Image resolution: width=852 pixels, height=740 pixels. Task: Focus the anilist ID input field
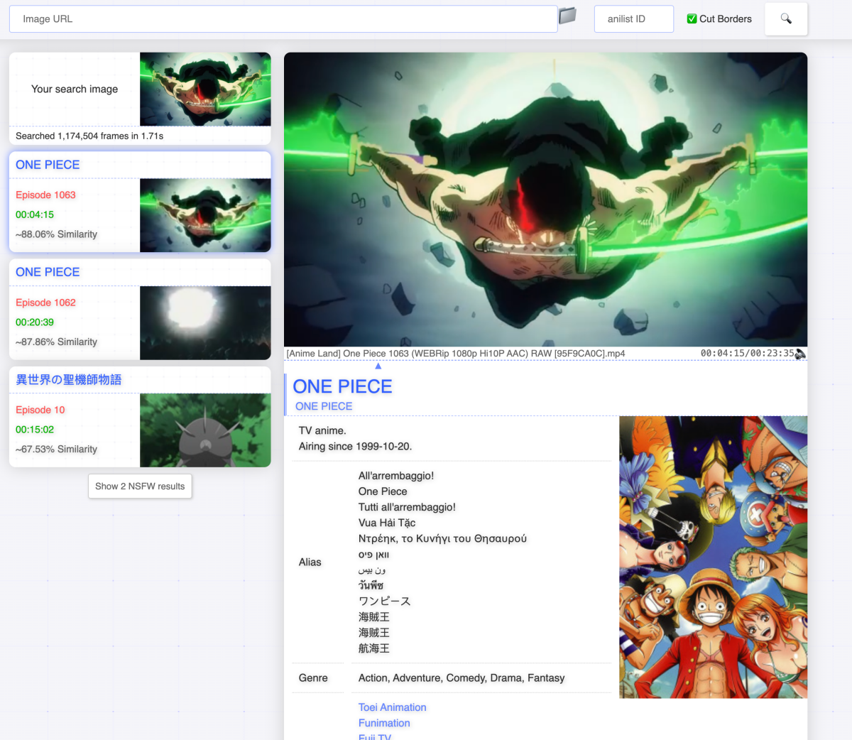[x=633, y=19]
